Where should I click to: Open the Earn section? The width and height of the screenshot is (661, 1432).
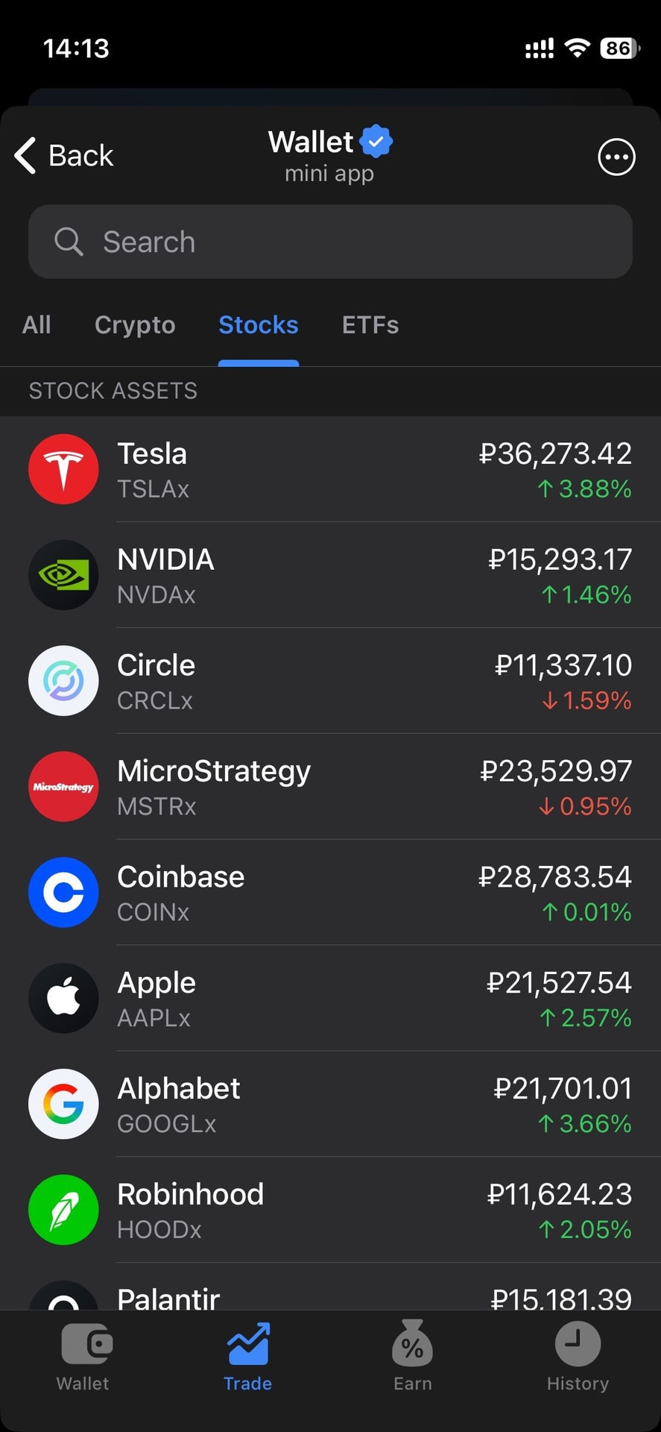pos(413,1357)
